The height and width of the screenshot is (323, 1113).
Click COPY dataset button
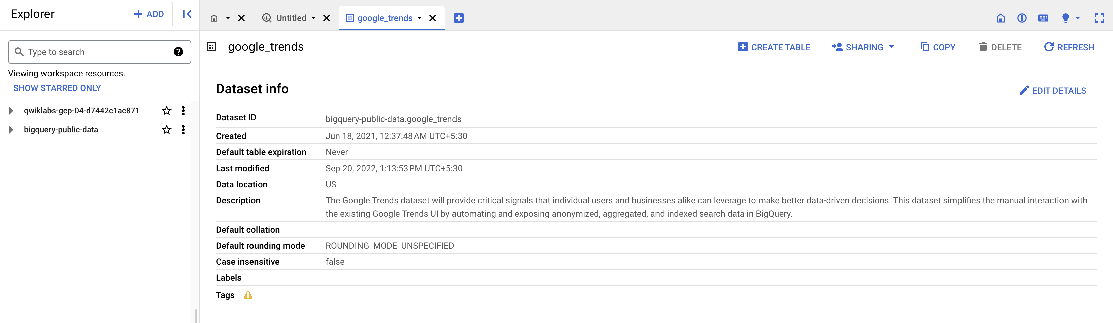938,47
